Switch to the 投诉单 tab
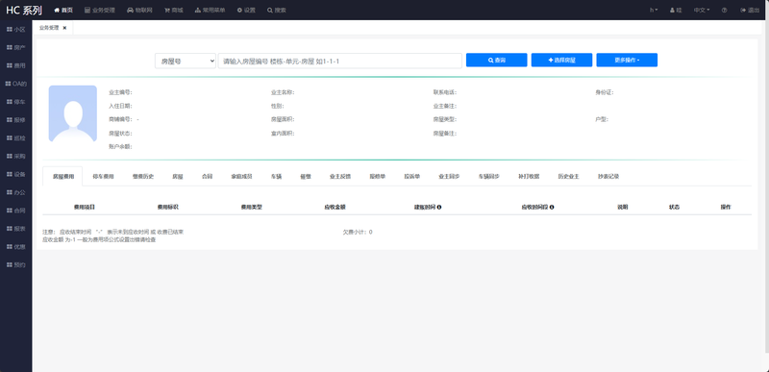This screenshot has height=372, width=769. click(412, 177)
